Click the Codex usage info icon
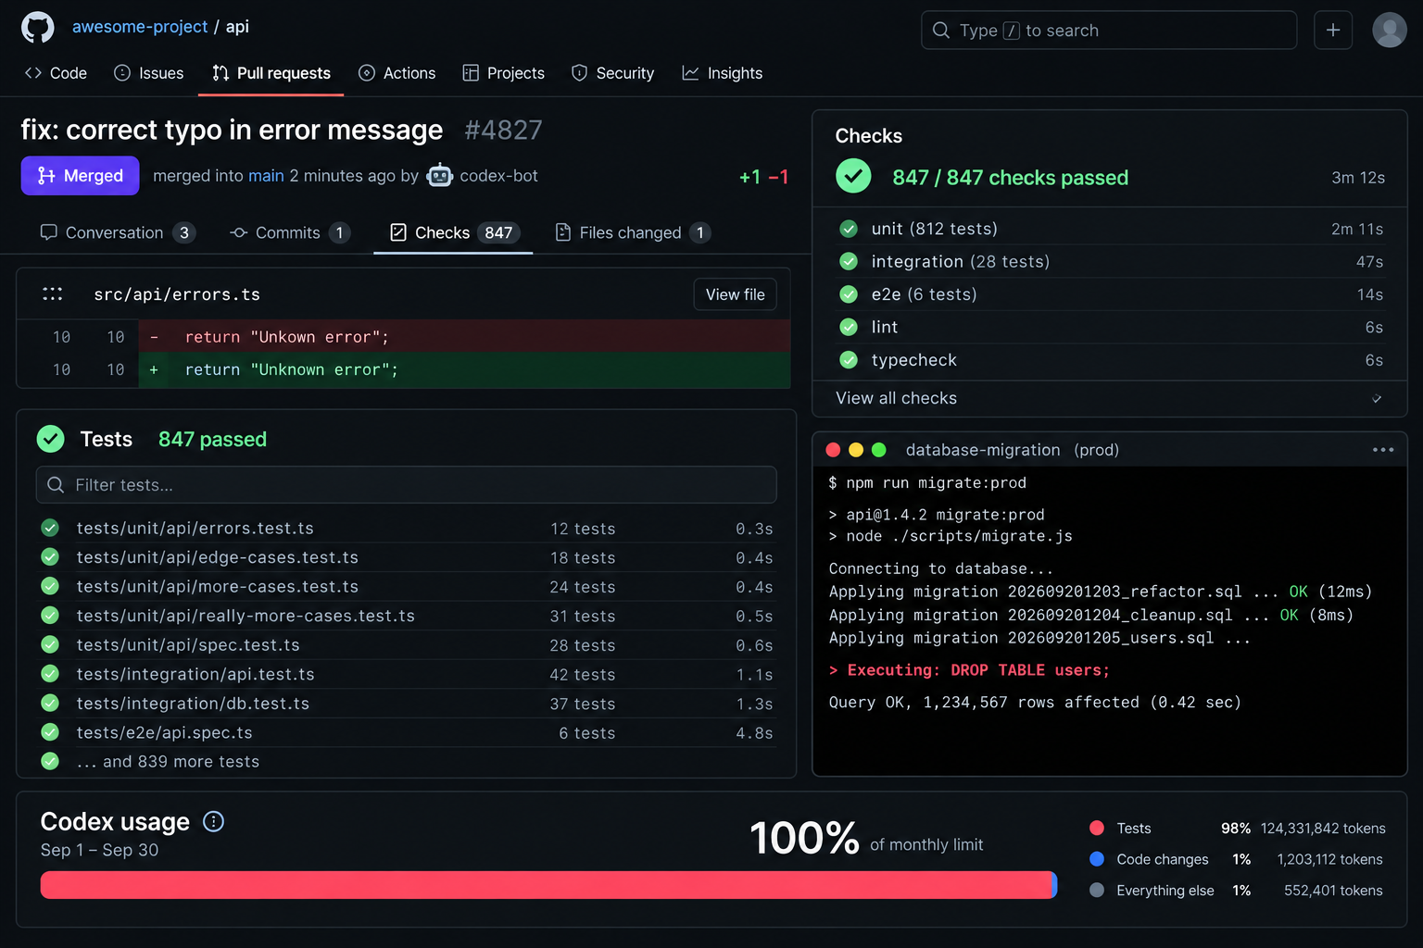This screenshot has height=948, width=1423. tap(213, 821)
